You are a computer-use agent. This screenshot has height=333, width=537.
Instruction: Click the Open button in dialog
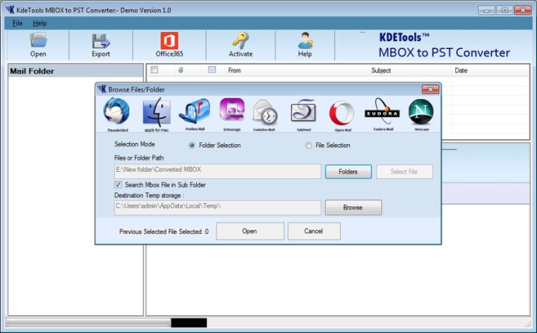(x=250, y=231)
